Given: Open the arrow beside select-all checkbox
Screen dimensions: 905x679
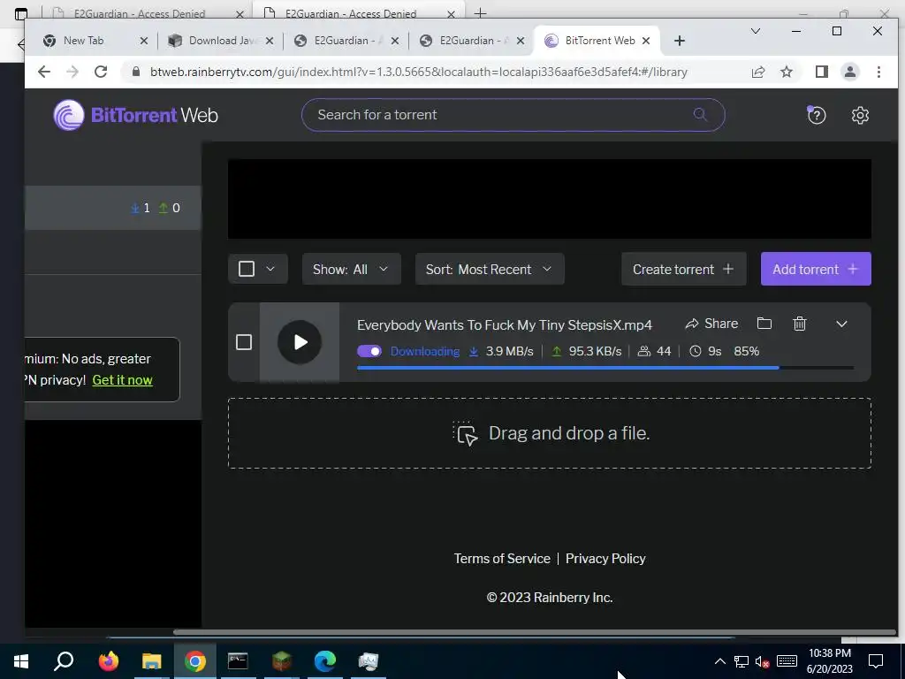Looking at the screenshot, I should point(270,269).
